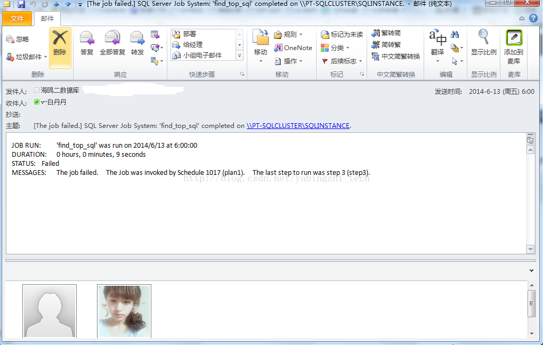Open Help with question mark icon
The height and width of the screenshot is (345, 543).
click(533, 18)
